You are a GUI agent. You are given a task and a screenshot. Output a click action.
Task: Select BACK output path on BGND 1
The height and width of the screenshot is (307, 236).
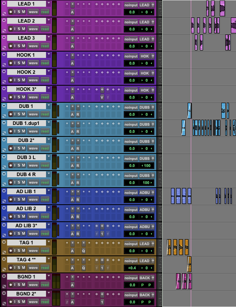click(144, 278)
